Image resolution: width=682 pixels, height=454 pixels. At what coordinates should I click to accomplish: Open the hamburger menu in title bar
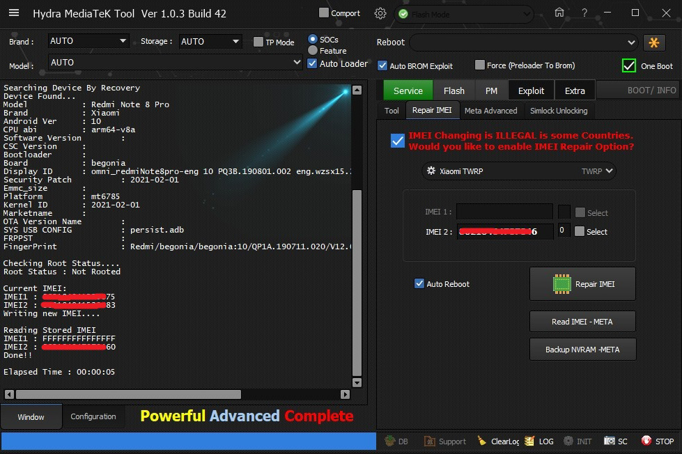click(14, 13)
